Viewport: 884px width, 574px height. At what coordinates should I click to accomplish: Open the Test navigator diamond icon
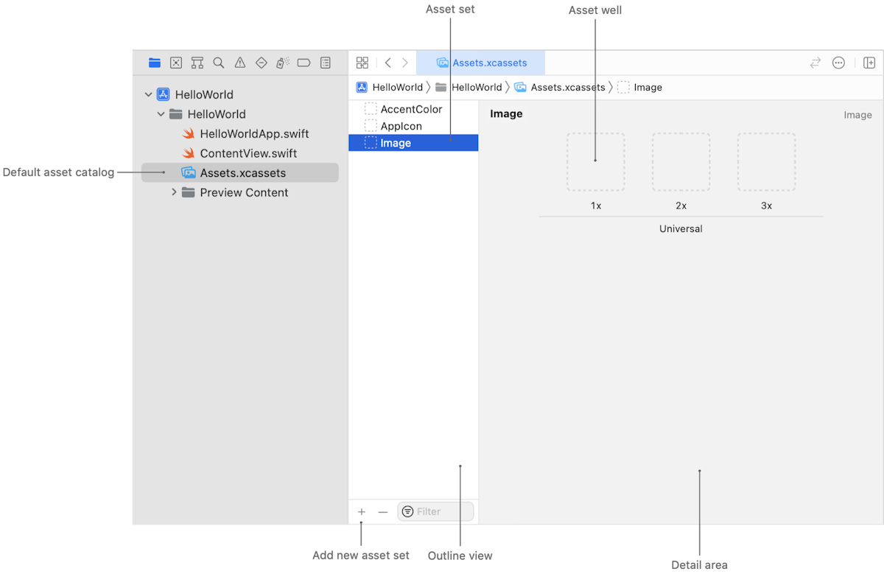click(x=262, y=63)
